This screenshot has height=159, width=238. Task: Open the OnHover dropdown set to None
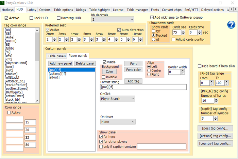[x=117, y=121]
